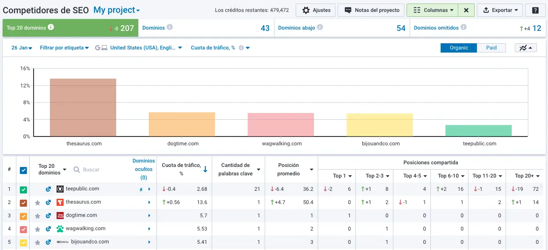Click info icon next to Dominios omitidos
The width and height of the screenshot is (548, 250).
[463, 27]
